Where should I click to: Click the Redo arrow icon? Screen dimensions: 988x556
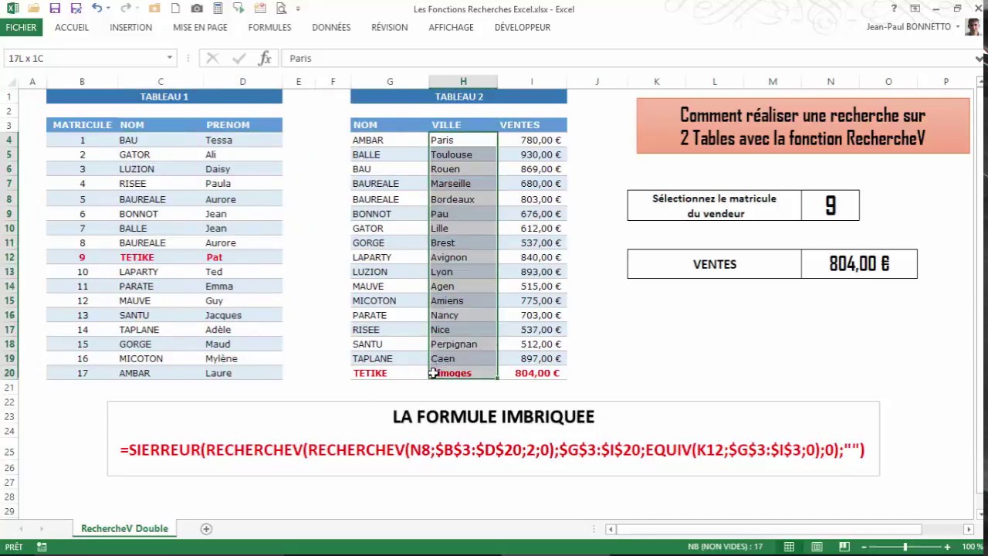126,8
